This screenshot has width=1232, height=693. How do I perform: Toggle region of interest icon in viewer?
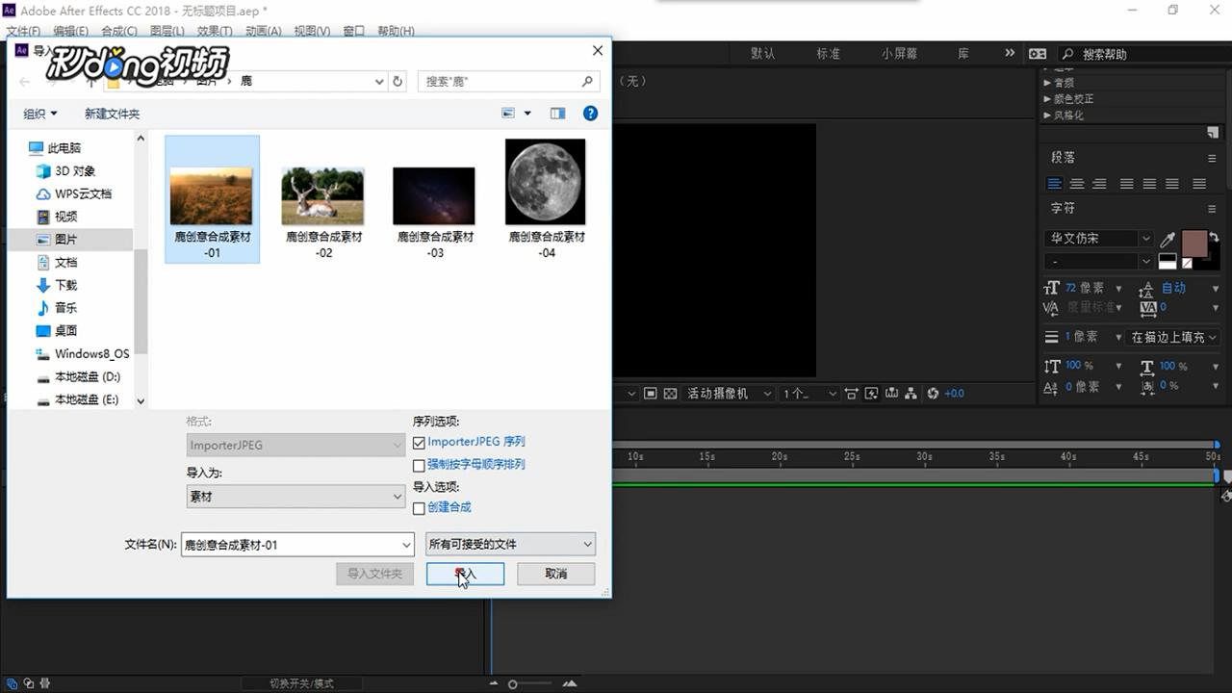651,394
